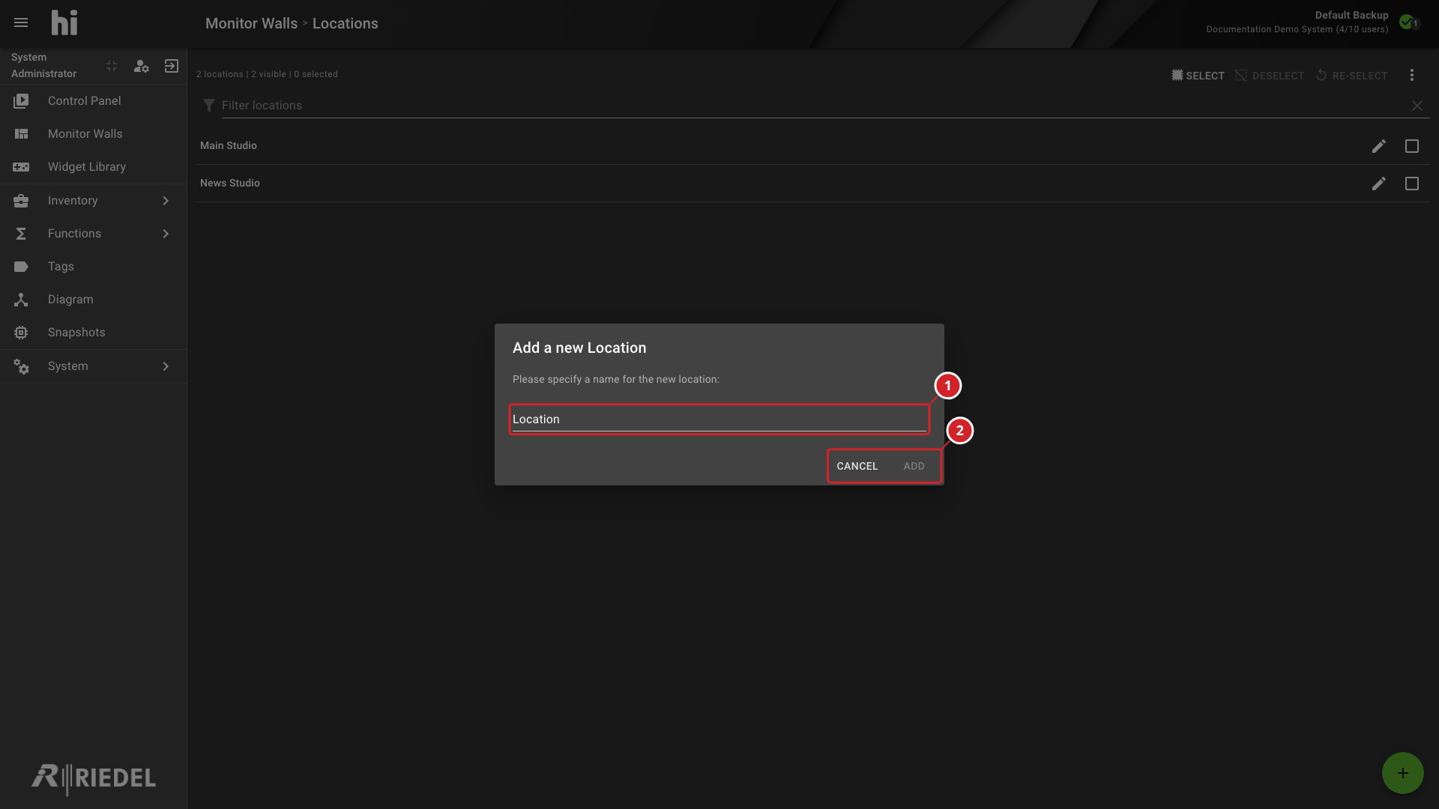1439x809 pixels.
Task: Open the hamburger menu icon
Action: pos(21,22)
